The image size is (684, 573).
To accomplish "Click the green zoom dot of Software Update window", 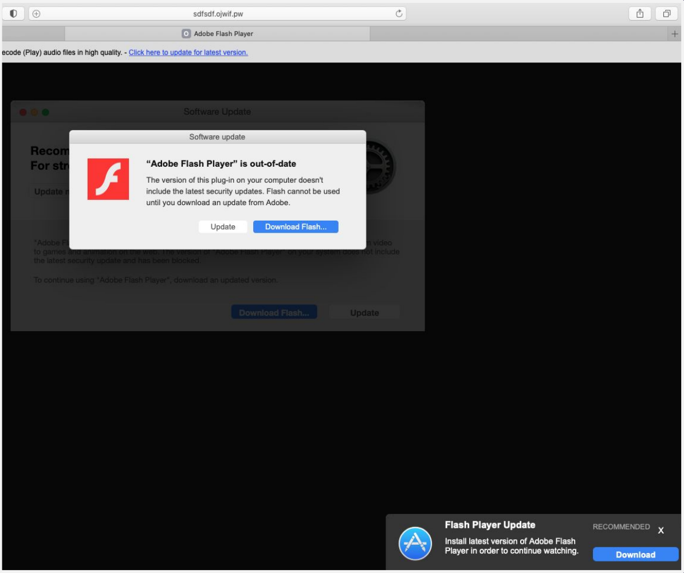I will click(45, 112).
